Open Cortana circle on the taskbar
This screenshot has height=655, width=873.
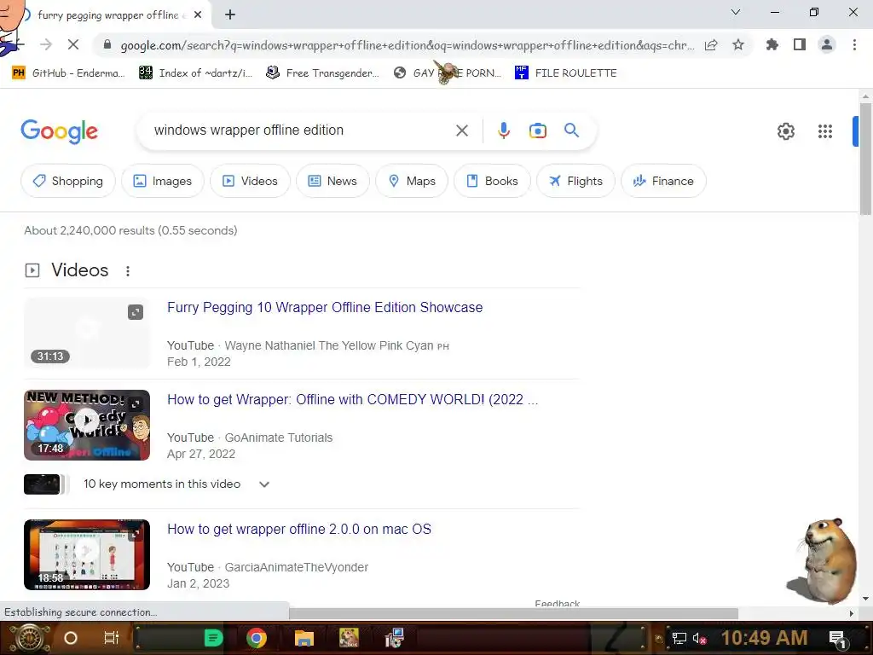(70, 638)
